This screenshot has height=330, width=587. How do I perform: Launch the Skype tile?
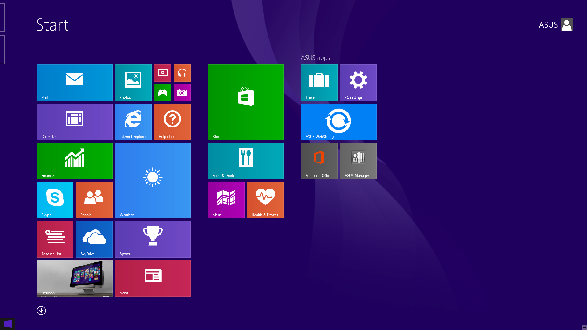point(55,200)
